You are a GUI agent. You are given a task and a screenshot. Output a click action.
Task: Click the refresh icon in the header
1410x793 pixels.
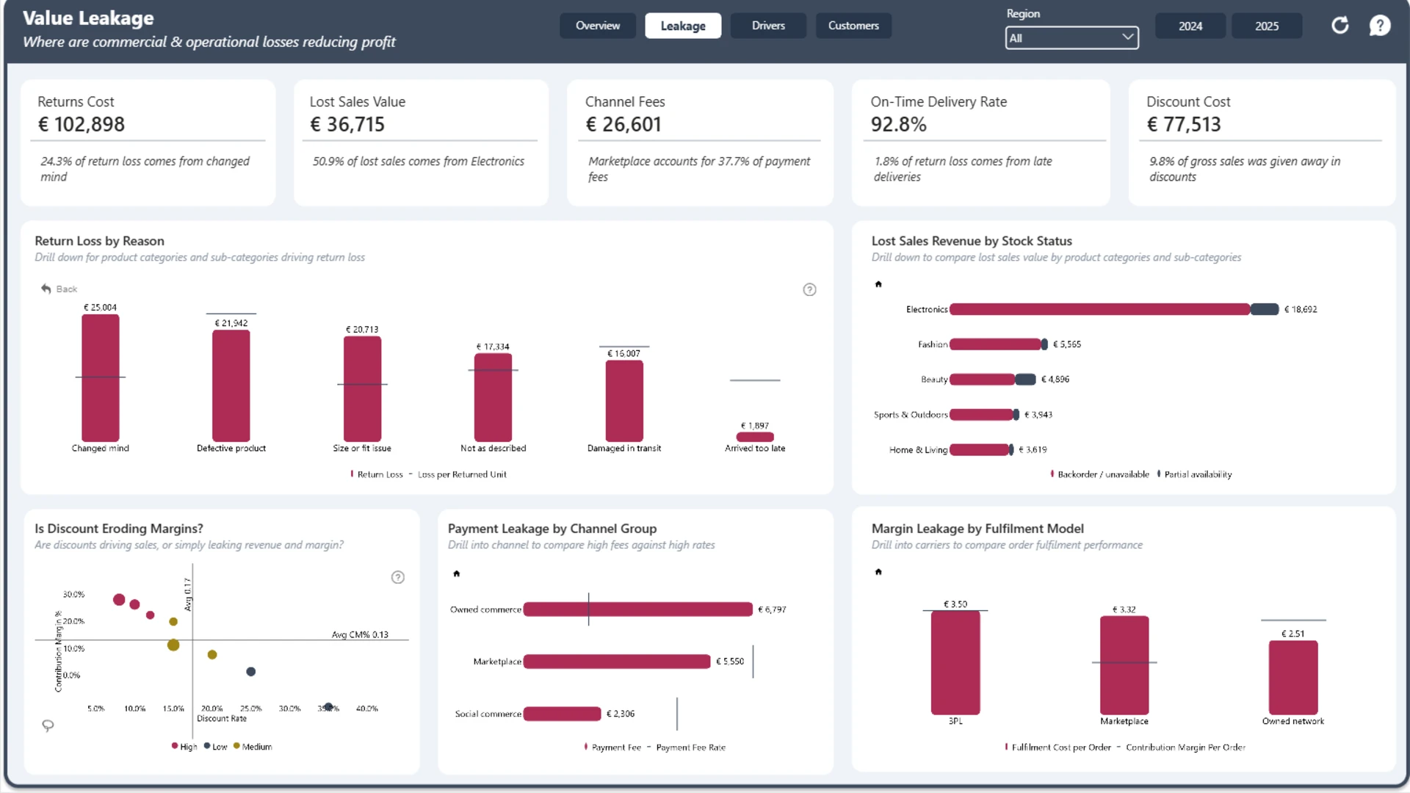click(x=1340, y=26)
